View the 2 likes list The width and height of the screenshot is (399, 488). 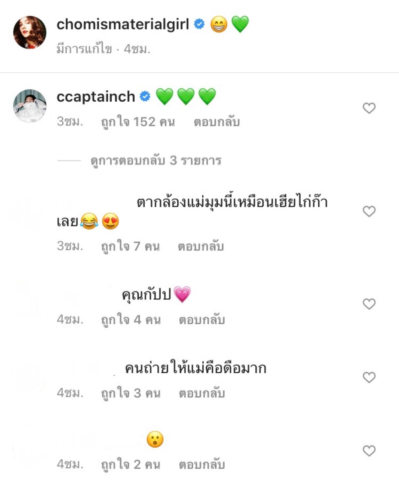(131, 465)
